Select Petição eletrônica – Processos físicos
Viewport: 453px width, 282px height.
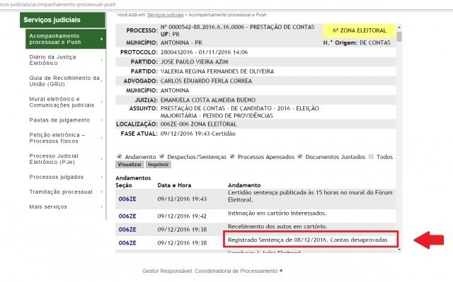tap(57, 138)
